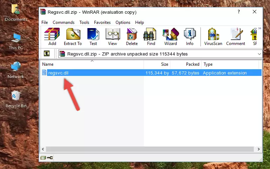Open the Extract To tool
Screen dimensions: 270x169
point(73,37)
